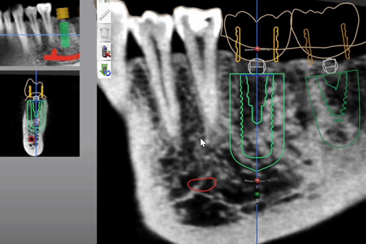Click red sphere handle below implant apex
The height and width of the screenshot is (244, 366).
[257, 181]
